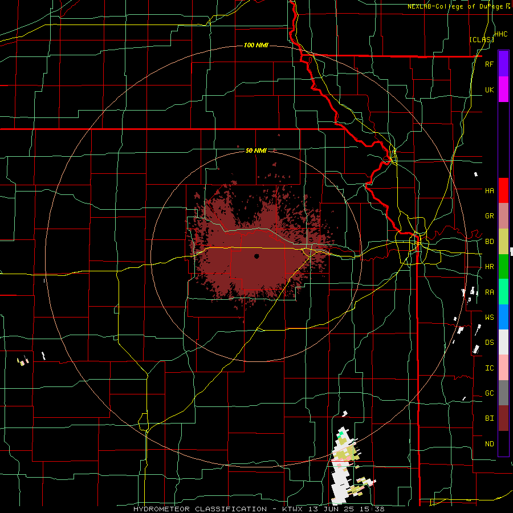
Task: Click the ND black legend swatch
Action: point(503,443)
